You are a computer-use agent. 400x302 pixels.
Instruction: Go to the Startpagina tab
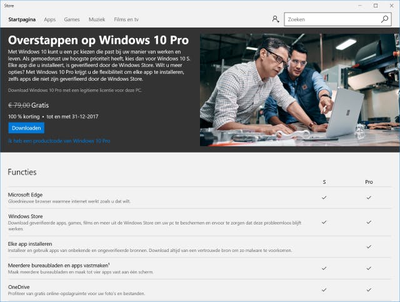pos(22,19)
